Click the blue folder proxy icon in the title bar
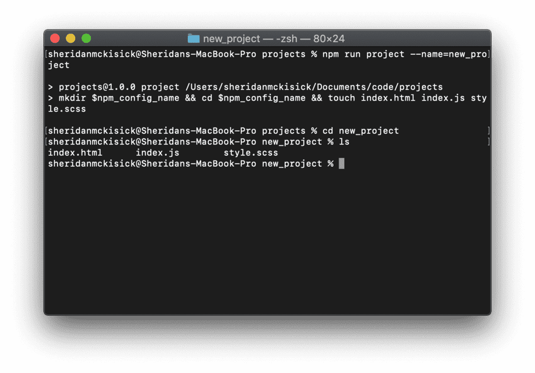Screen dimensions: 535x373 [x=193, y=38]
